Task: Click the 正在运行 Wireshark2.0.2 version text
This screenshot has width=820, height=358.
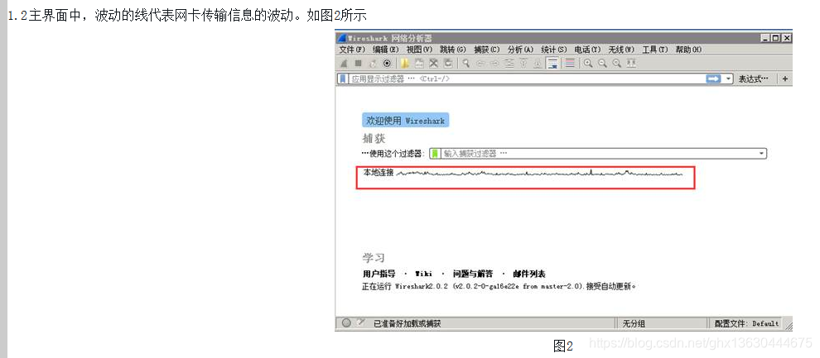Action: pyautogui.click(x=499, y=286)
